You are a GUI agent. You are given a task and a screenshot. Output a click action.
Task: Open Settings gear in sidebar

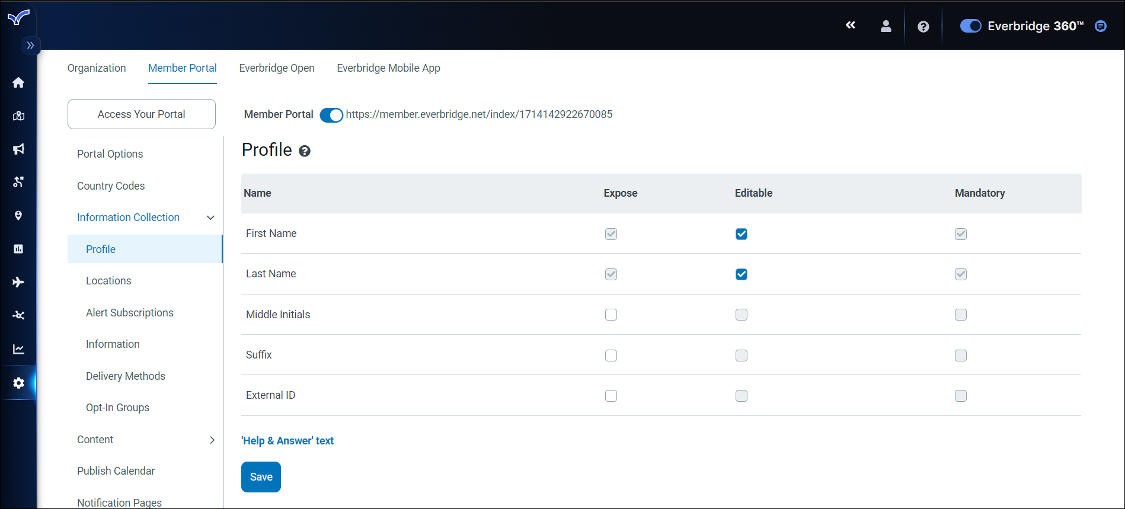(x=18, y=383)
